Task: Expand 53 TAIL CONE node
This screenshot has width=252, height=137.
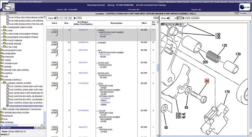Action: [2, 47]
